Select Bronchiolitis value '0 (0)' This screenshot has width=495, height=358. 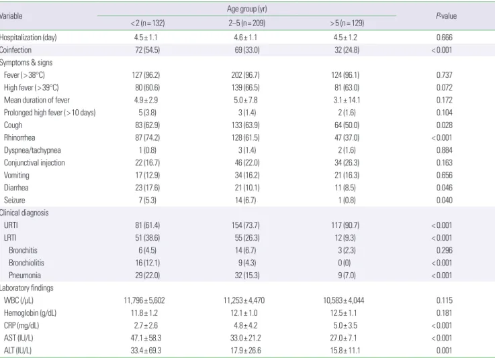[x=344, y=263]
